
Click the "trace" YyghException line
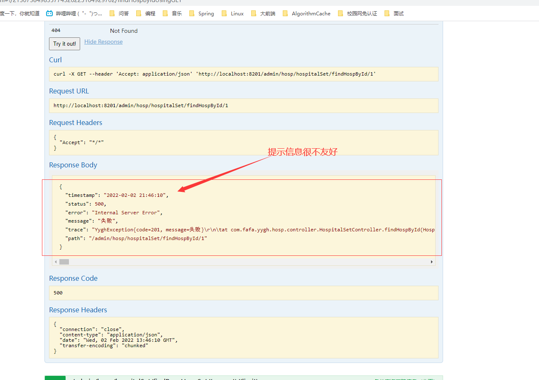tap(250, 230)
